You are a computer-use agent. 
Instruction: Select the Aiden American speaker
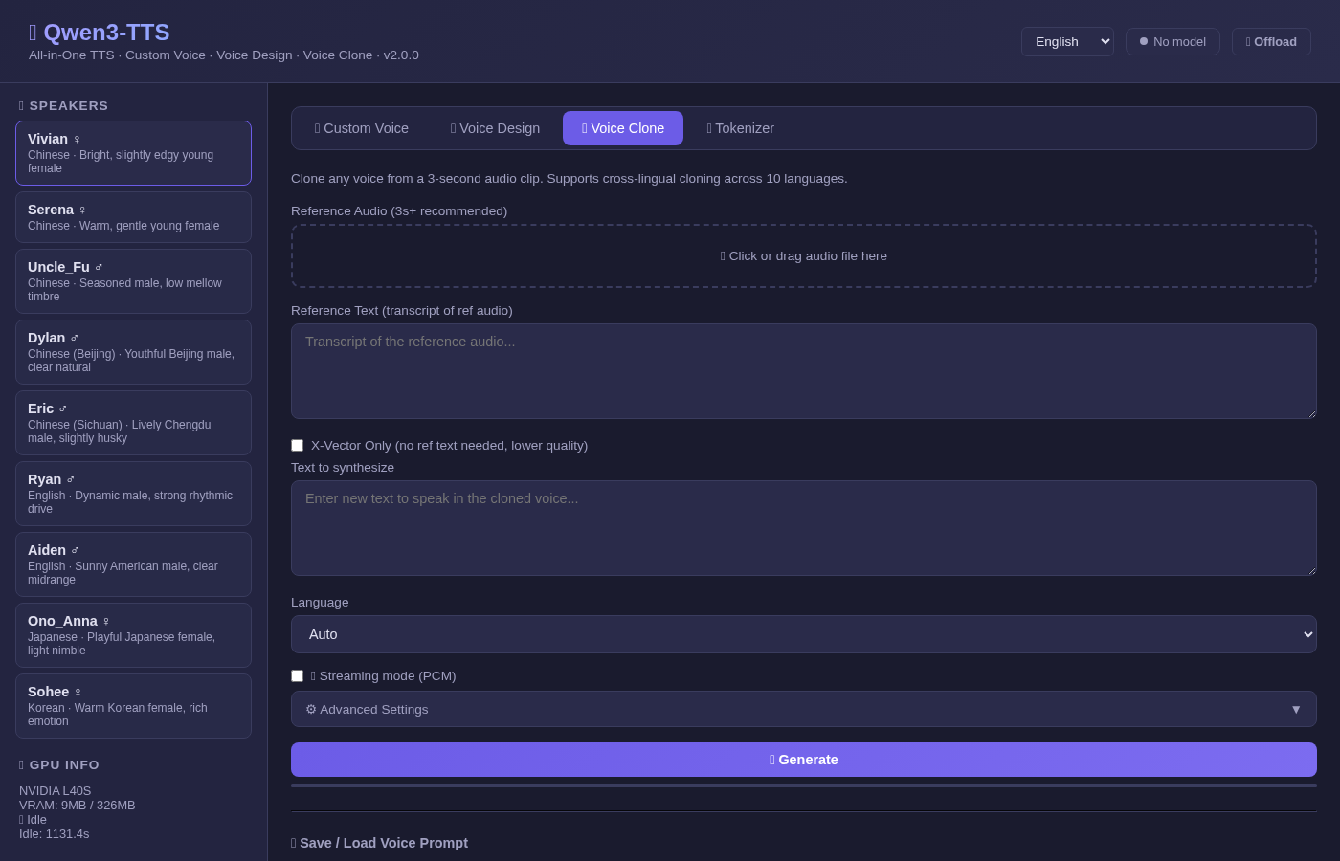(133, 564)
